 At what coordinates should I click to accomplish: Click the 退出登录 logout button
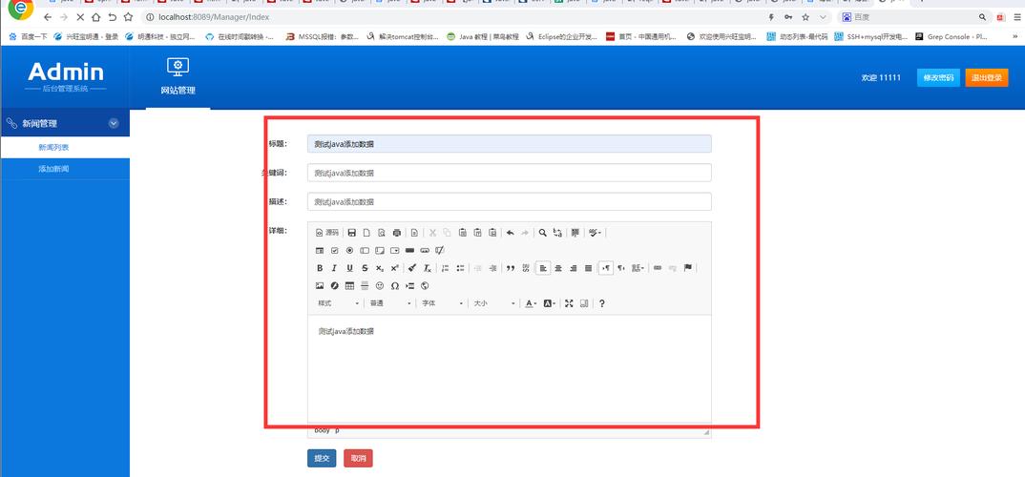point(987,78)
